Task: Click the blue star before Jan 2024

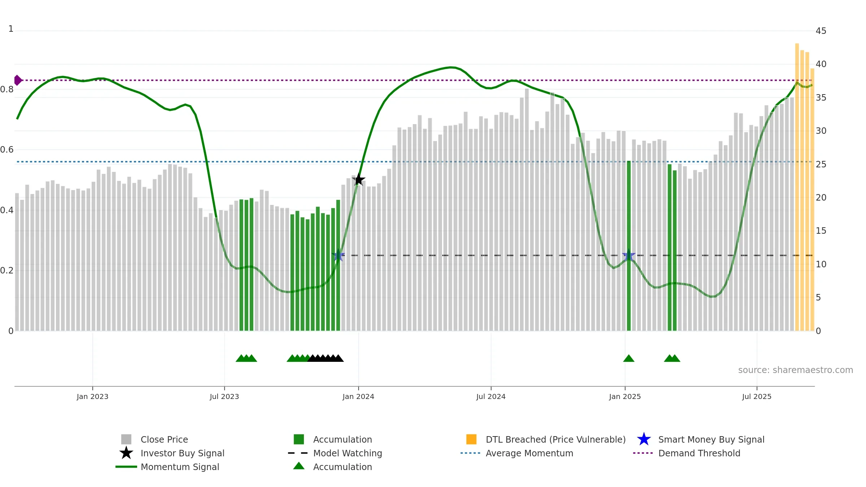Action: click(x=338, y=255)
